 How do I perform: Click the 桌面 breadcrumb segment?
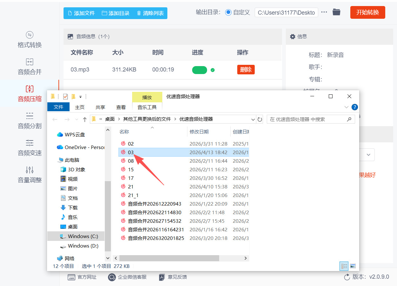(110, 119)
